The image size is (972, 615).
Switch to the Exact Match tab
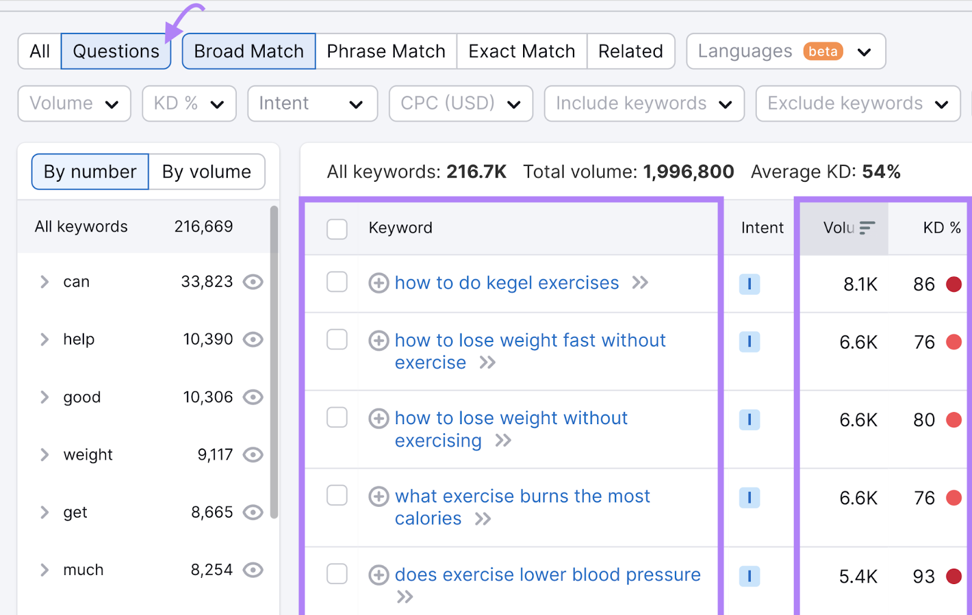pos(521,51)
